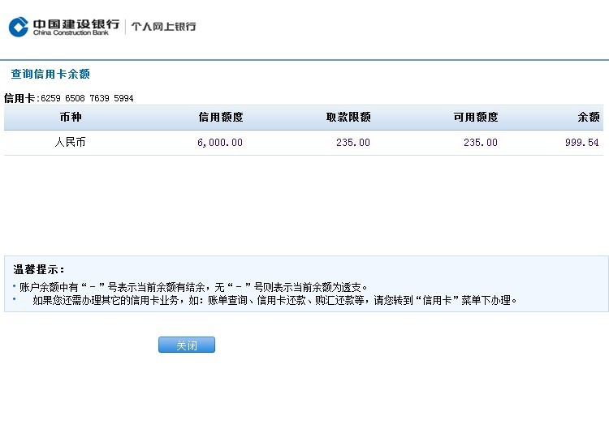
Task: Click the tip line about 账户余额 sign meaning
Action: (193, 287)
